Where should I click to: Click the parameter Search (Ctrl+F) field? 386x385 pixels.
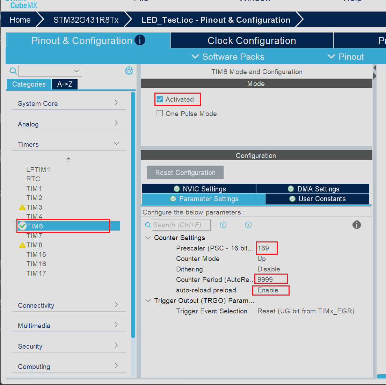coord(181,225)
